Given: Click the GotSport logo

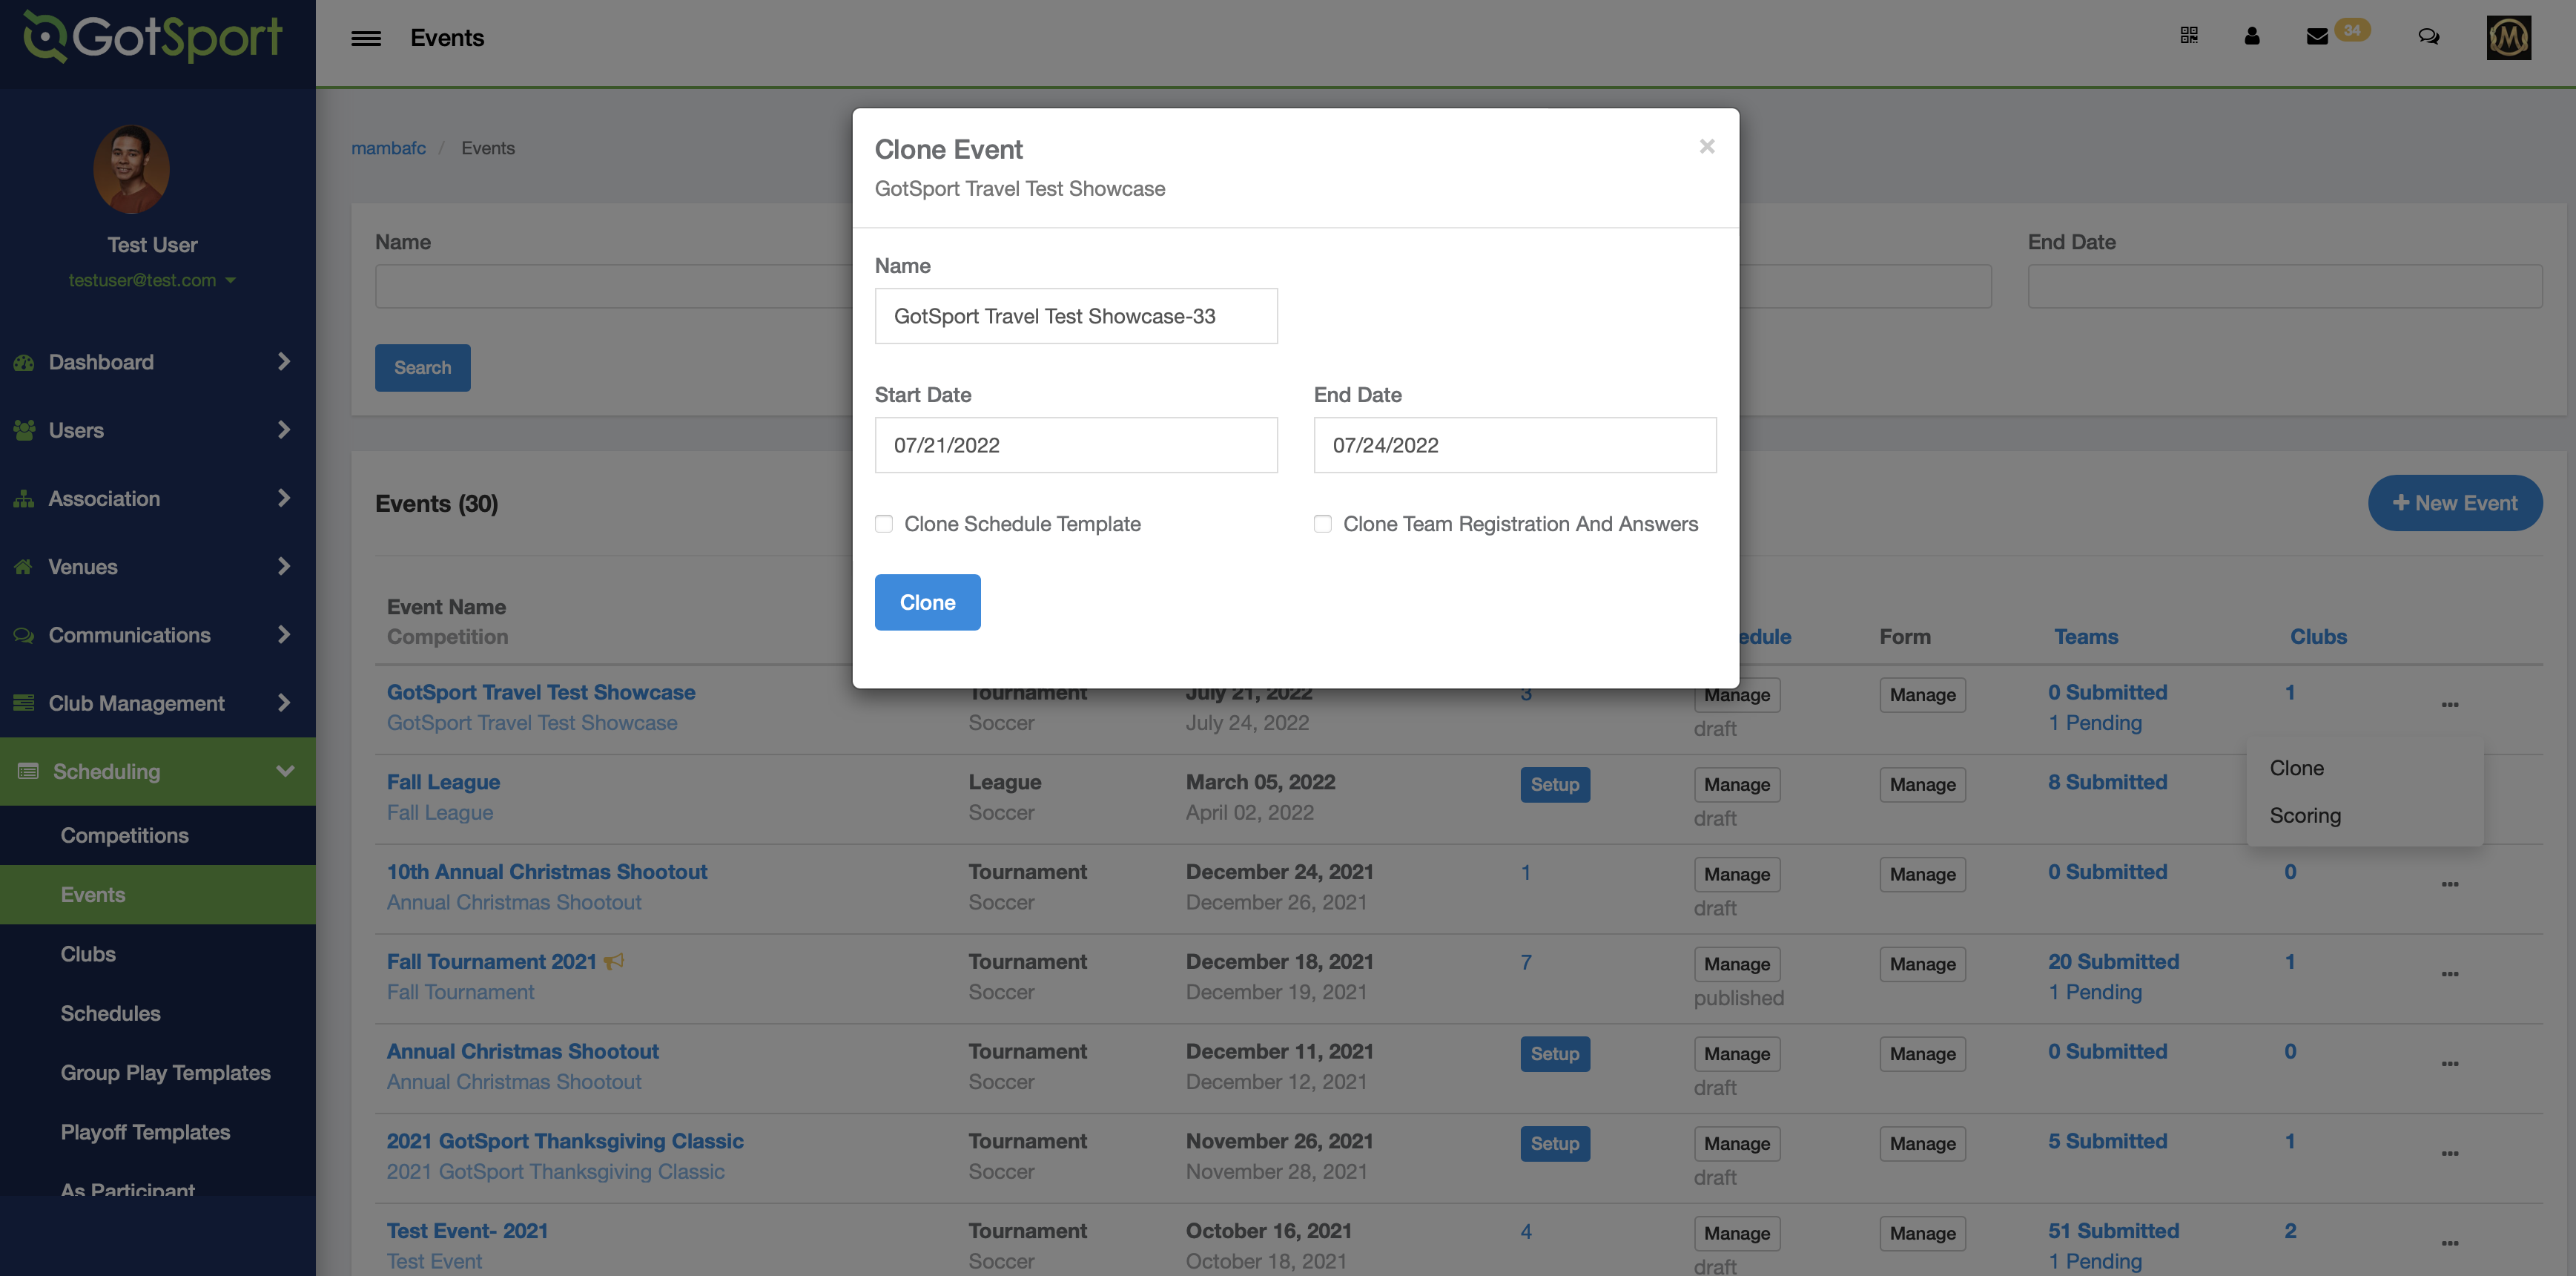Looking at the screenshot, I should [153, 37].
